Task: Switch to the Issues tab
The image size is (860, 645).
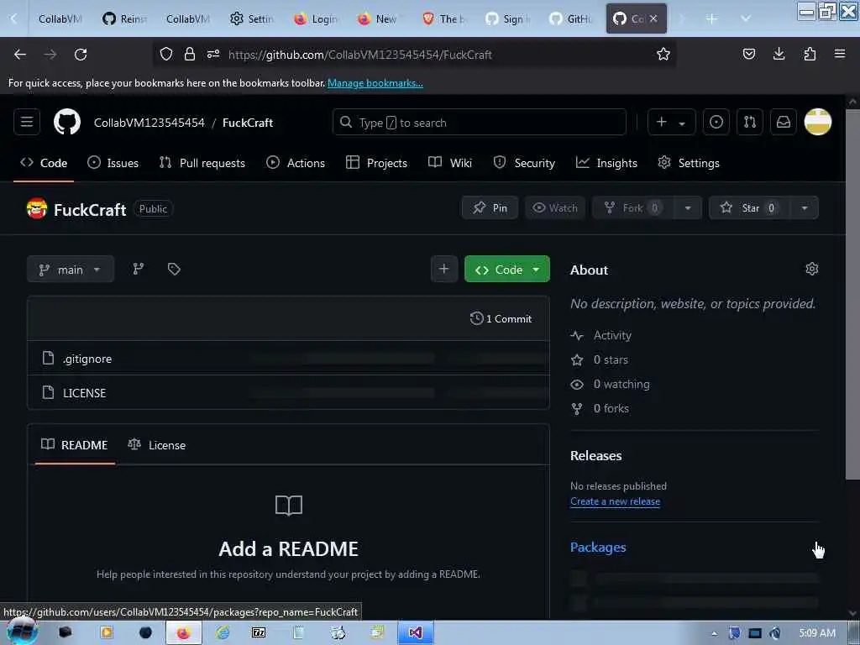Action: point(113,163)
